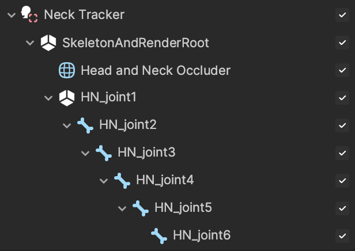355x251 pixels.
Task: Uncheck the Neck Tracker checkbox
Action: tap(342, 15)
